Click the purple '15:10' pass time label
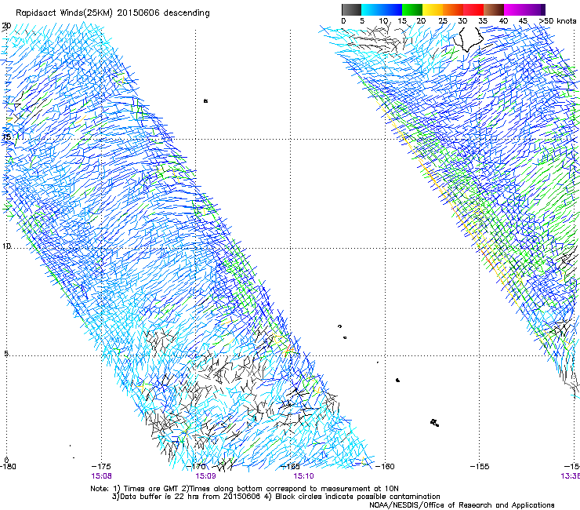 (303, 476)
